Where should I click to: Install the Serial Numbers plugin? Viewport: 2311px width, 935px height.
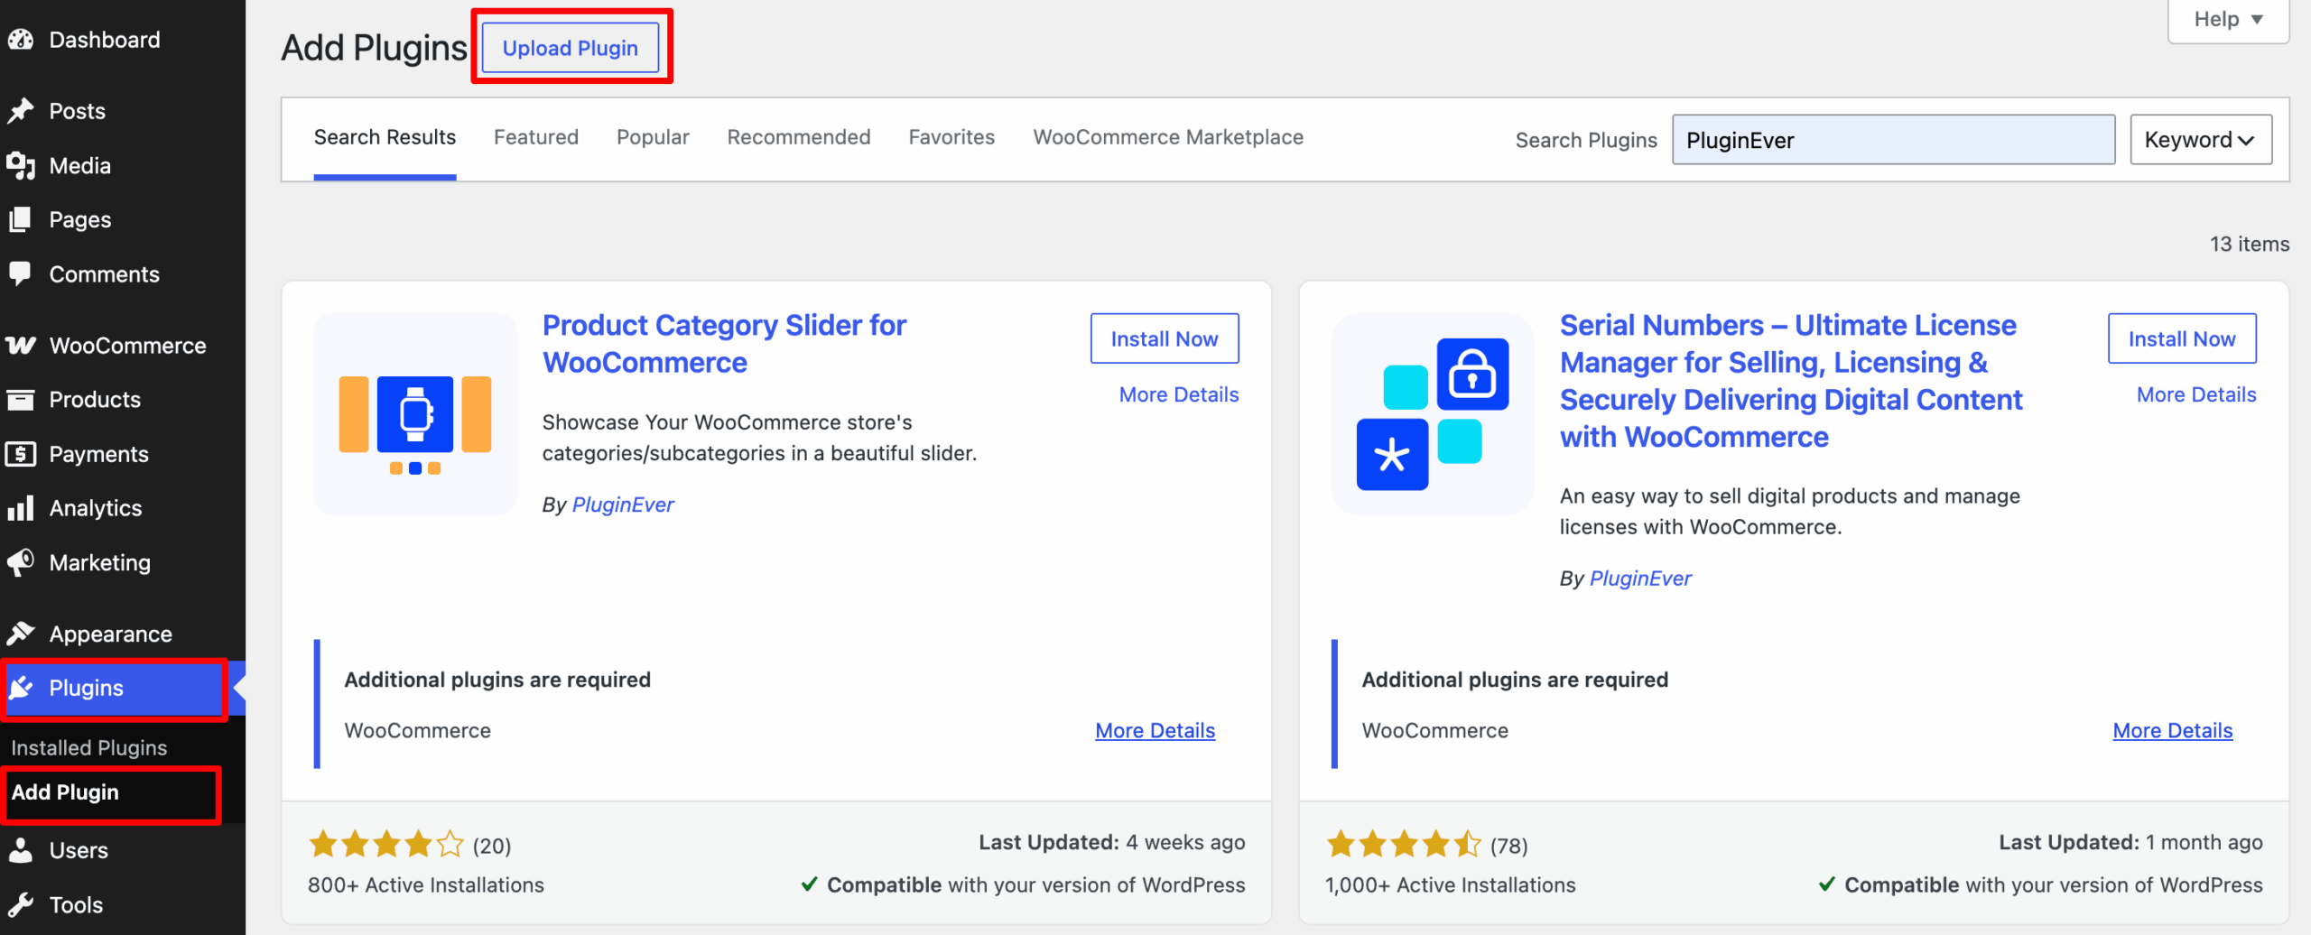[x=2182, y=338]
